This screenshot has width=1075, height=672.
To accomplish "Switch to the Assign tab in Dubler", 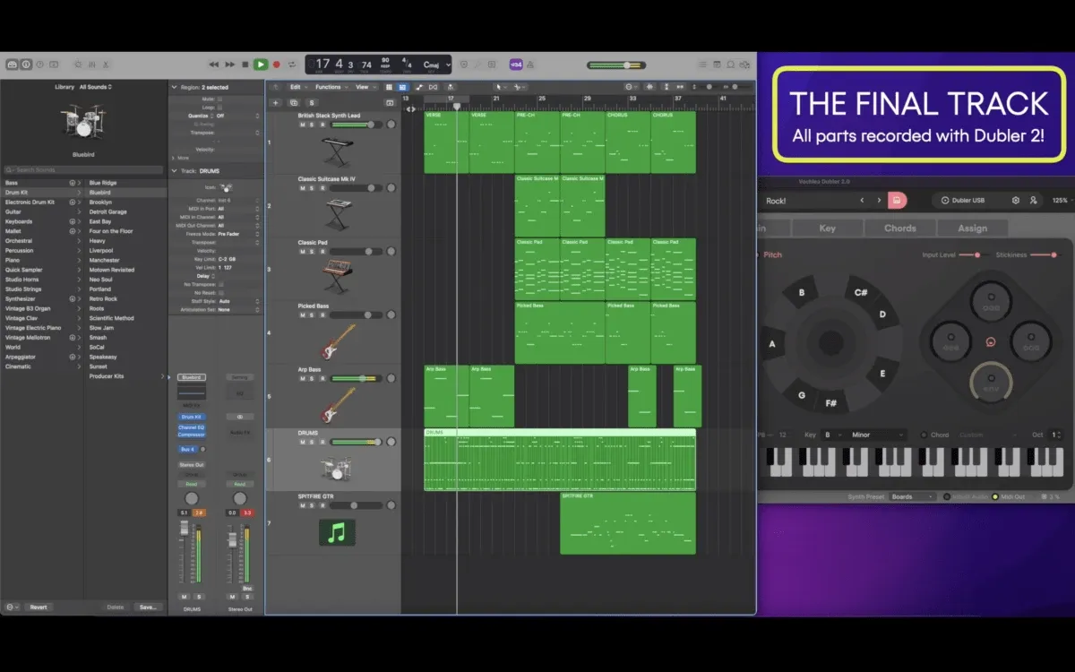I will 973,228.
